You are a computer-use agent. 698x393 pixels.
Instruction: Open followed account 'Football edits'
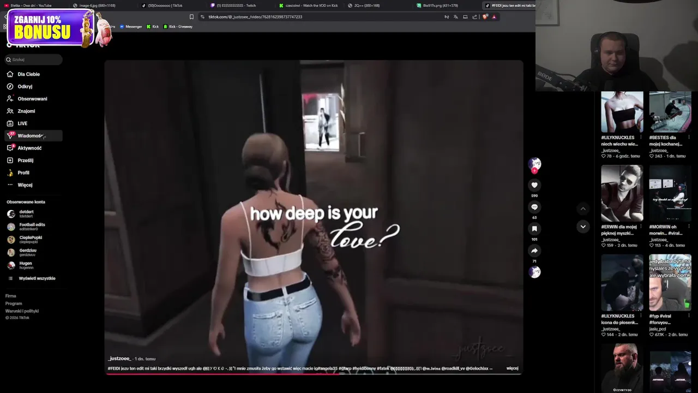point(32,227)
